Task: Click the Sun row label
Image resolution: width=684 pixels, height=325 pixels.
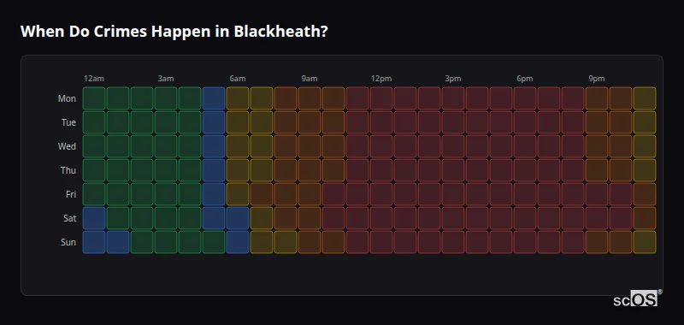Action: [68, 243]
